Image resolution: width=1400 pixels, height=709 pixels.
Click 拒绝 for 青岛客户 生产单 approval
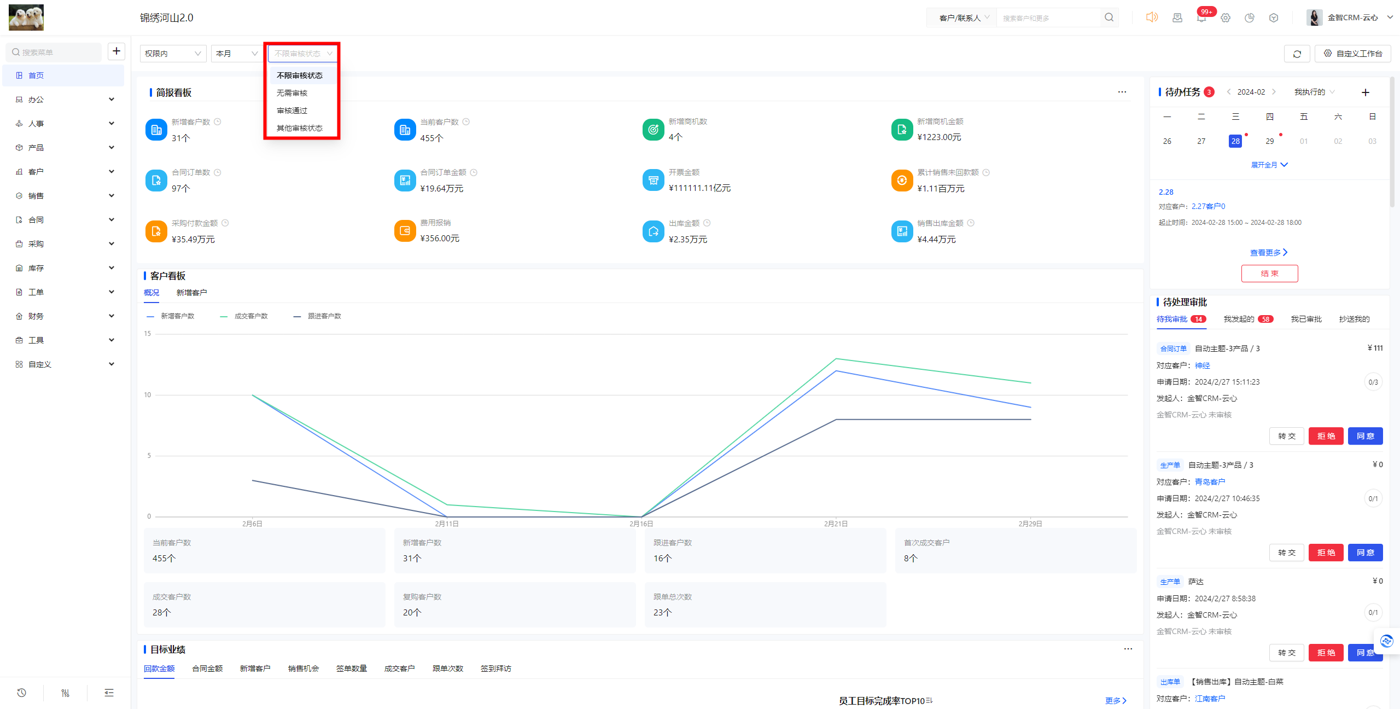click(x=1326, y=553)
